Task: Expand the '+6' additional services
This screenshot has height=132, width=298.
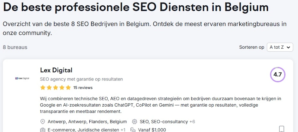Action: coord(192,122)
